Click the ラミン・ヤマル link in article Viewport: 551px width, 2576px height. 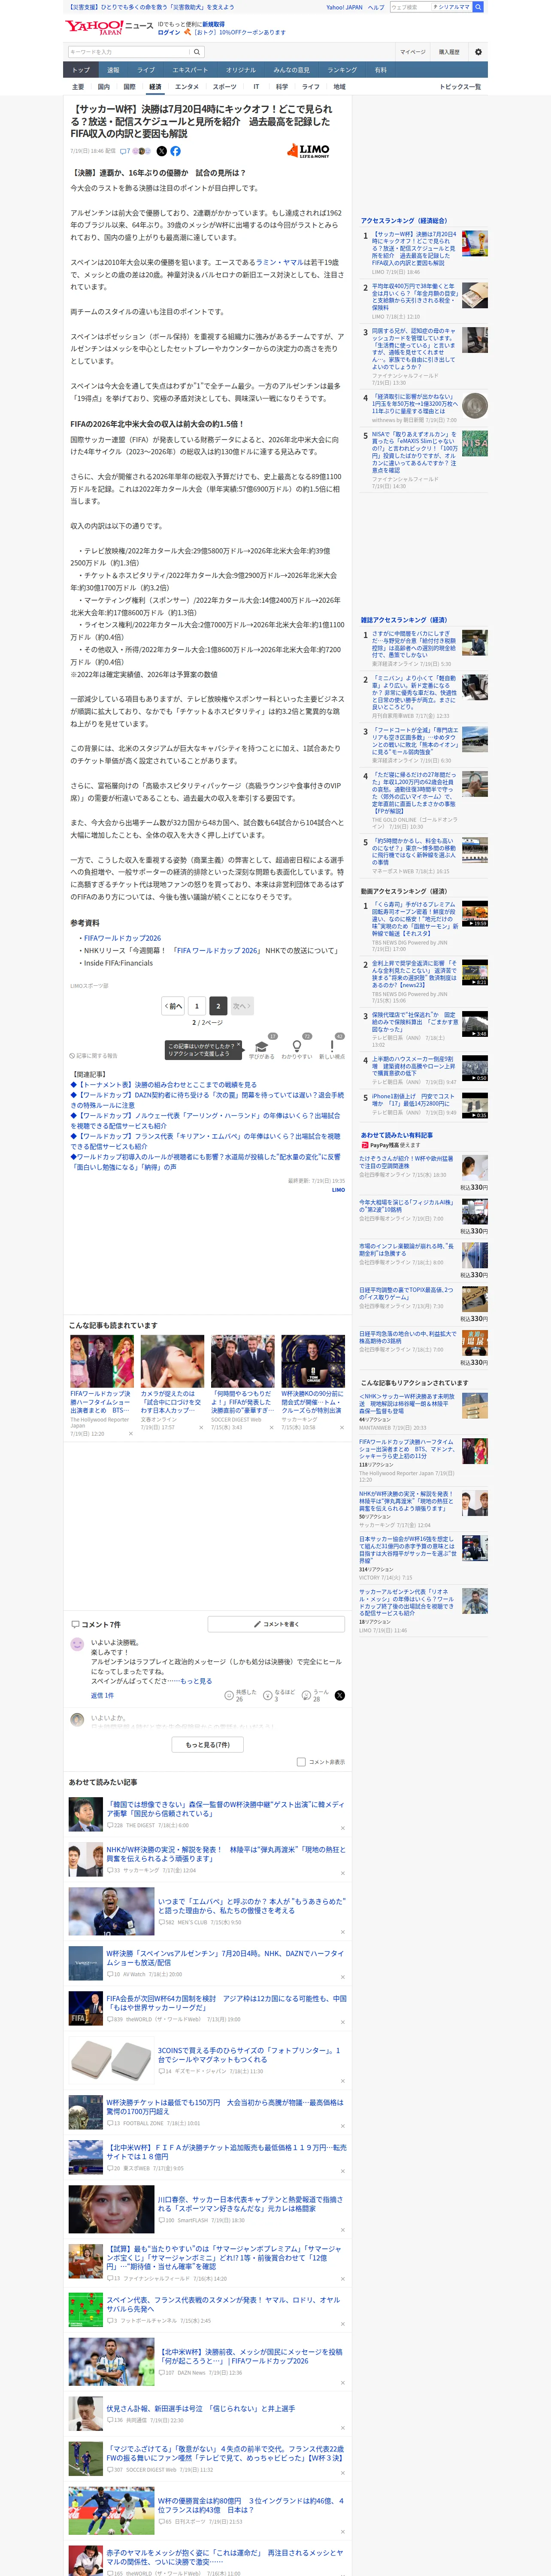(280, 262)
